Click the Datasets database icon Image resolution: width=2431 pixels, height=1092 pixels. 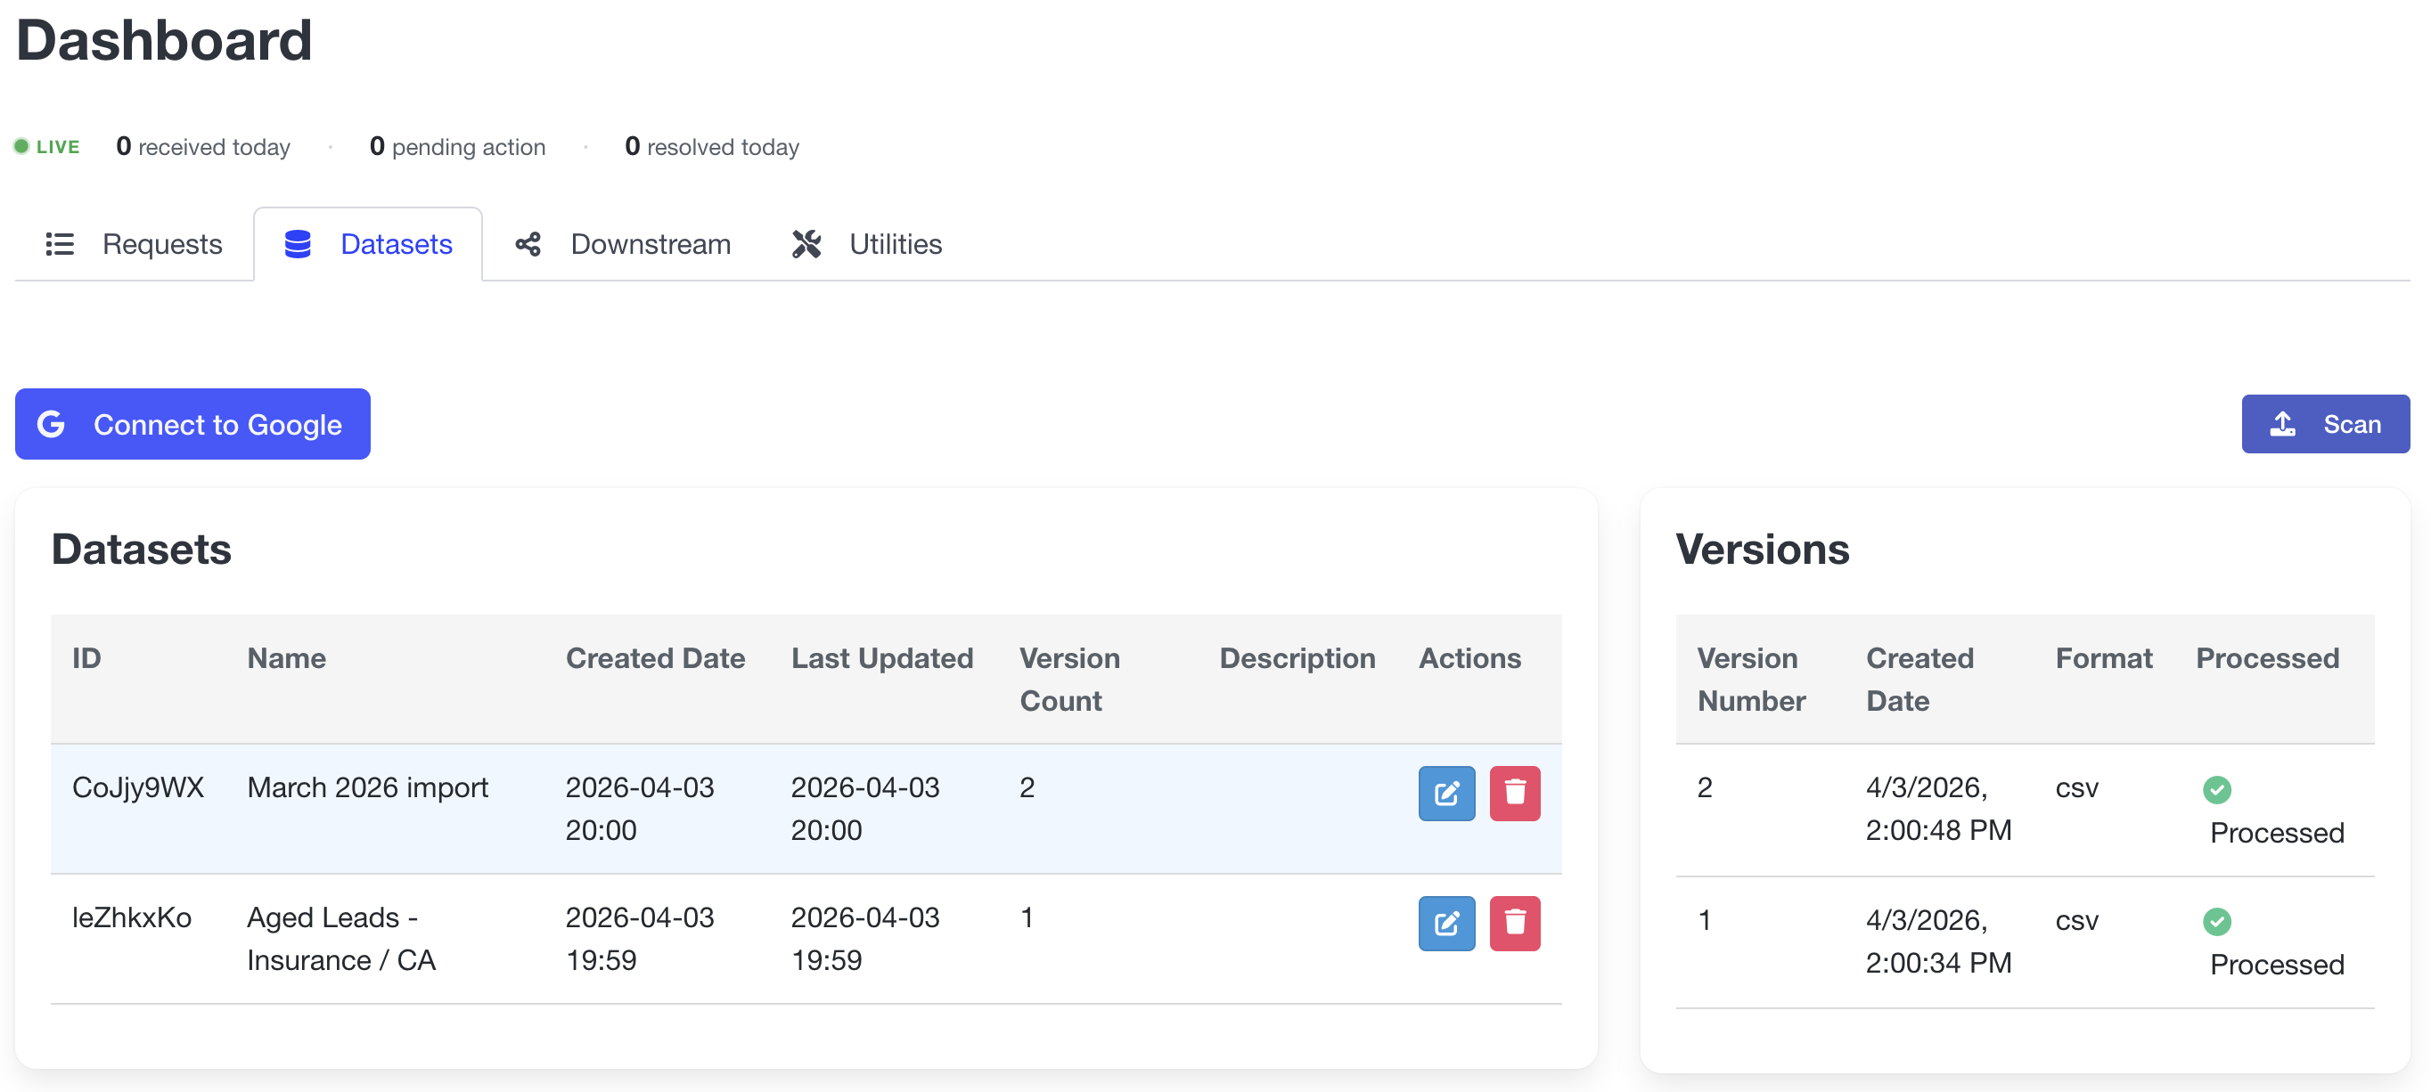point(298,243)
